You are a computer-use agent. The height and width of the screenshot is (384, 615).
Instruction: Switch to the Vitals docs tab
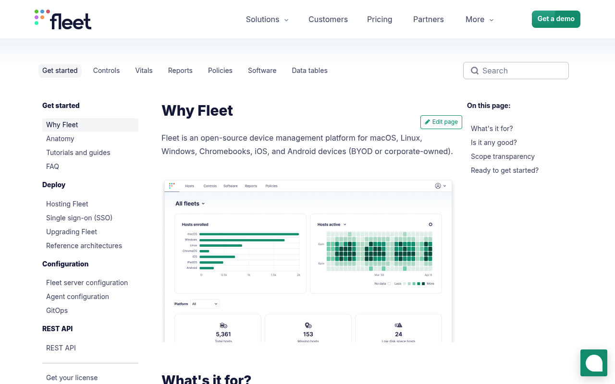[x=144, y=71]
